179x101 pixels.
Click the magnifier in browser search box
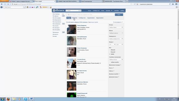point(170,4)
